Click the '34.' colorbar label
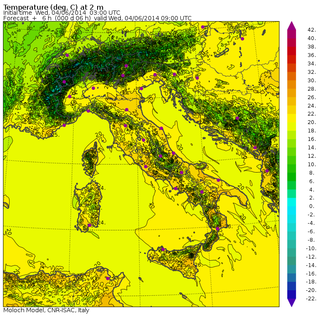Screen dimensions: 321x316 (x=312, y=64)
